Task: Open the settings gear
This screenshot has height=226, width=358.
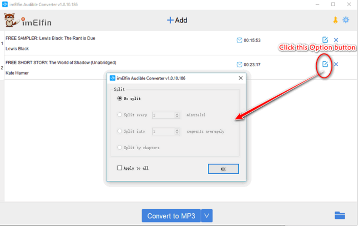Action: 346,20
